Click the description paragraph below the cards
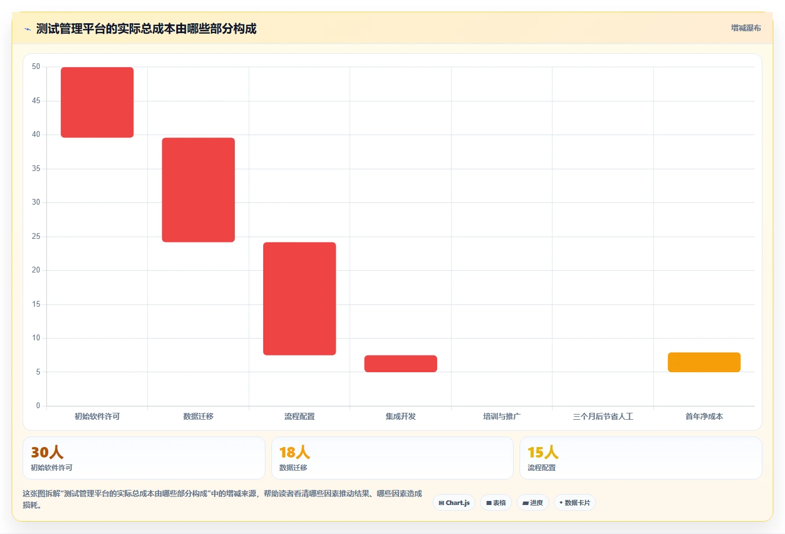This screenshot has width=785, height=534. (223, 499)
